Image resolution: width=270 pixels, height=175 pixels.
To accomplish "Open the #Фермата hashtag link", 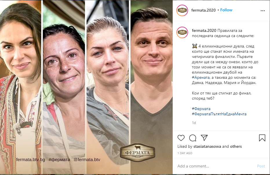I will [201, 109].
